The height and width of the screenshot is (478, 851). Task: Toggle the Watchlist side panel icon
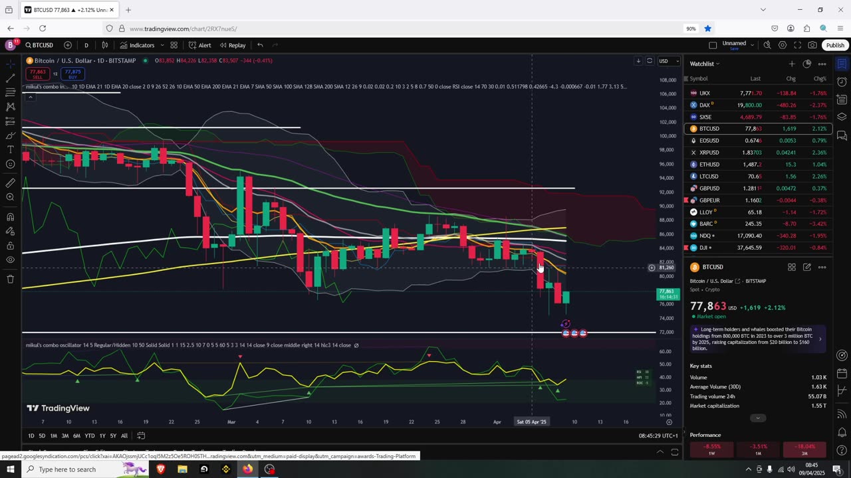[842, 64]
